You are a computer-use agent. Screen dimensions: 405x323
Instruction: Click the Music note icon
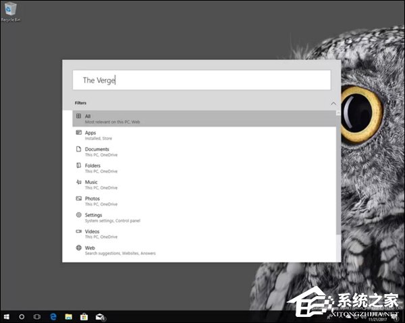[x=79, y=182]
